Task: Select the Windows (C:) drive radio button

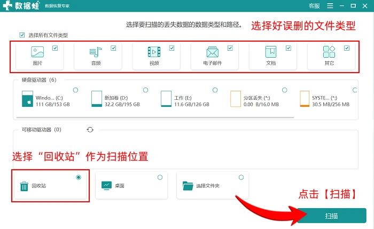Action: 75,90
